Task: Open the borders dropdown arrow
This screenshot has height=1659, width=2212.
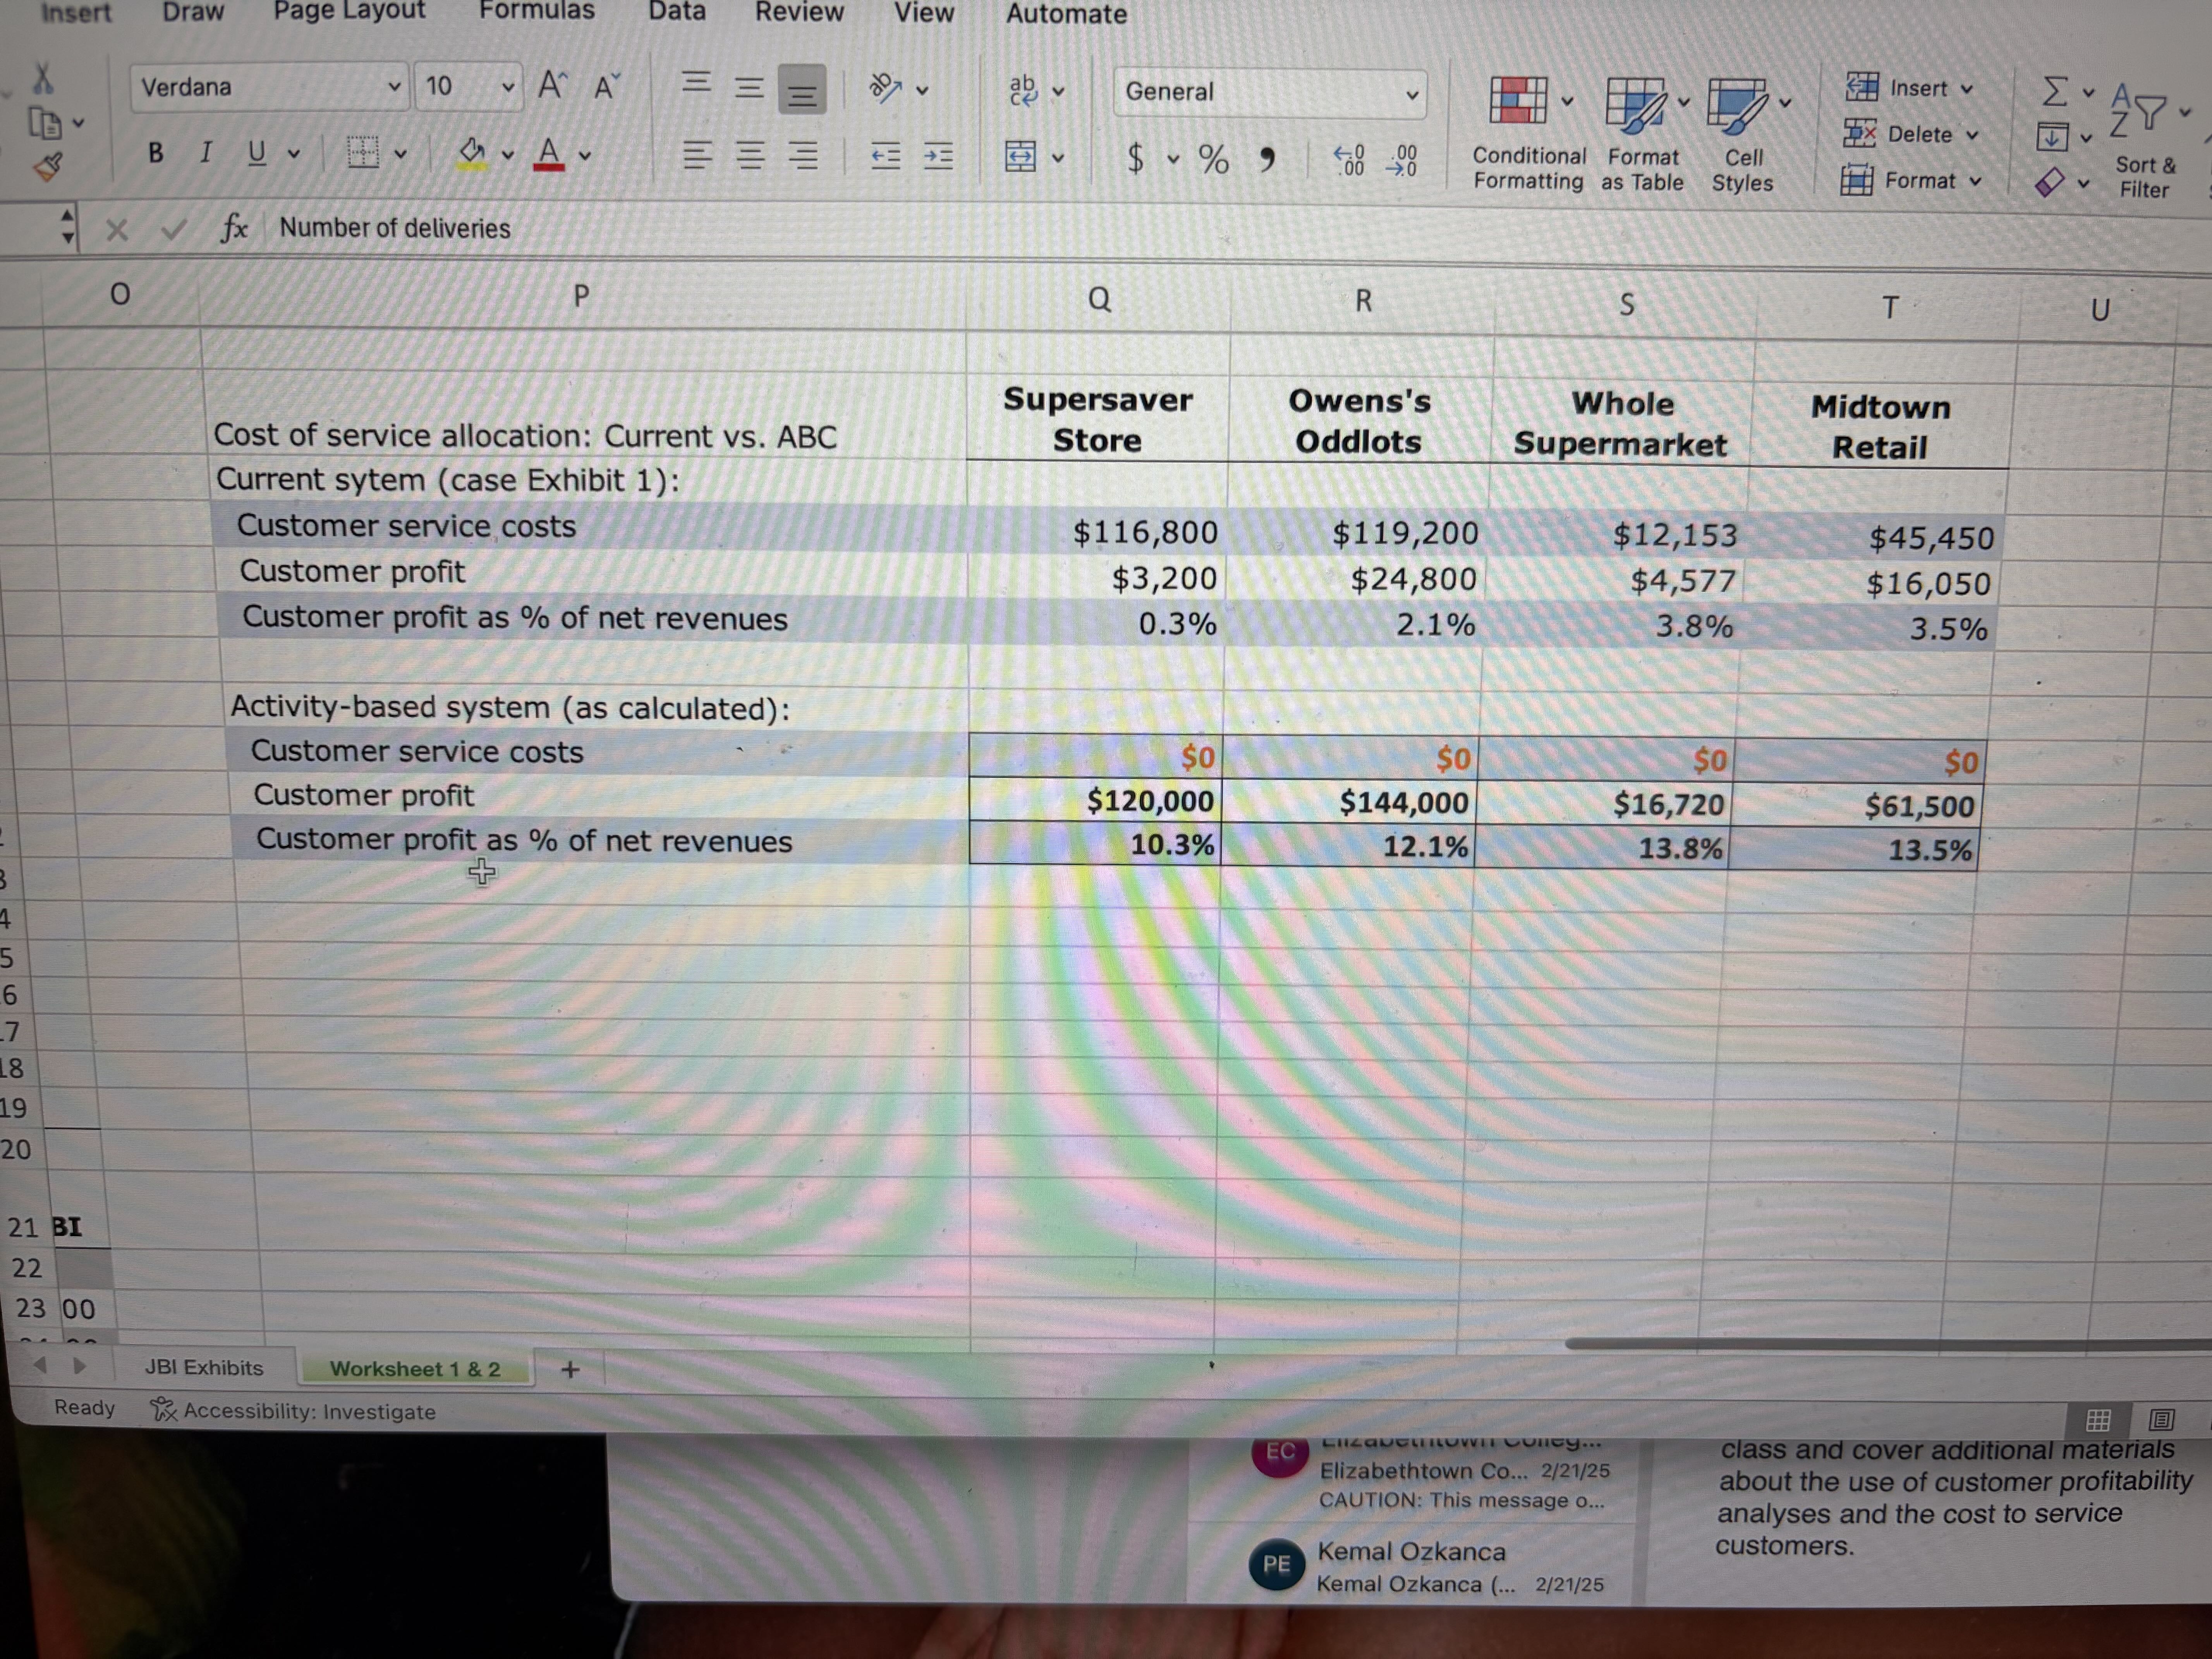Action: tap(400, 154)
